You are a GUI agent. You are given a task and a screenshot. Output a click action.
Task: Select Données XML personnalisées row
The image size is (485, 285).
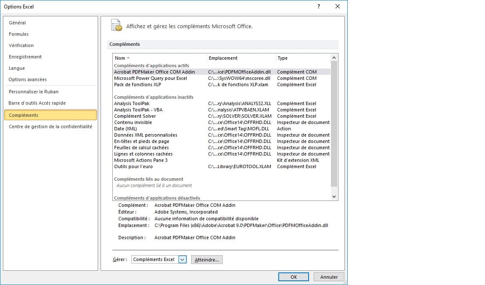[222, 135]
